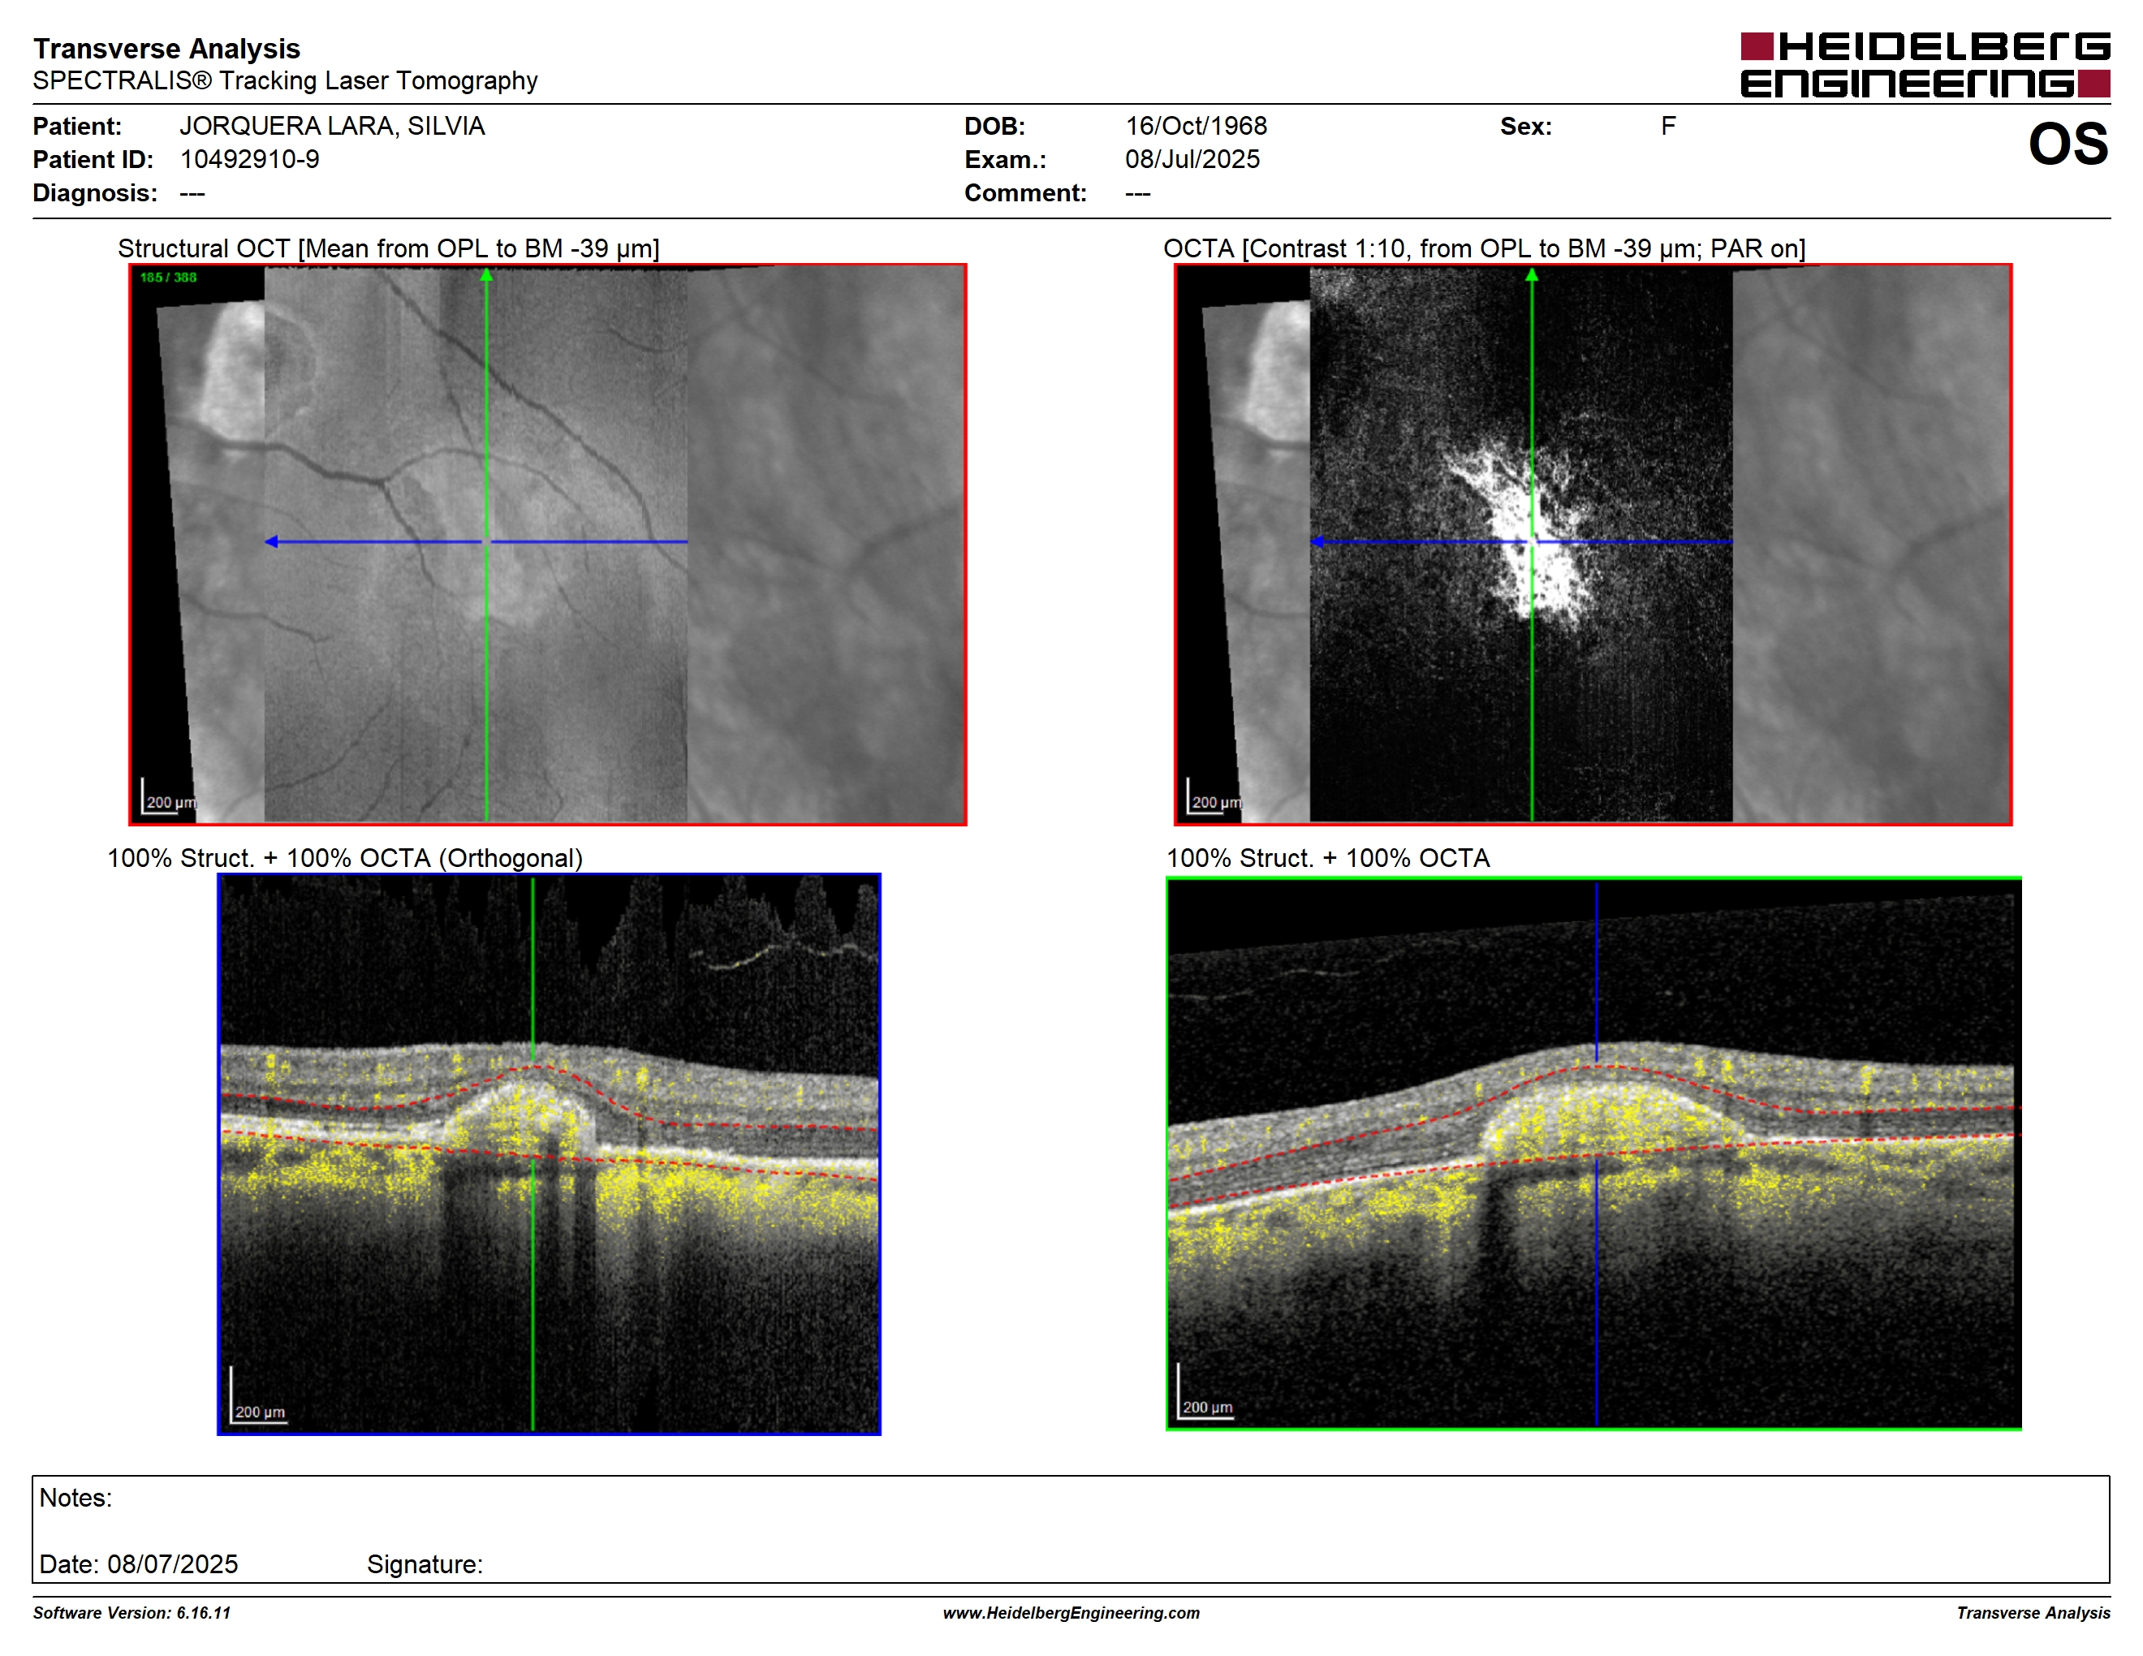Click the SPECTRALIS Tracking Laser Tomography subtitle

(x=286, y=80)
